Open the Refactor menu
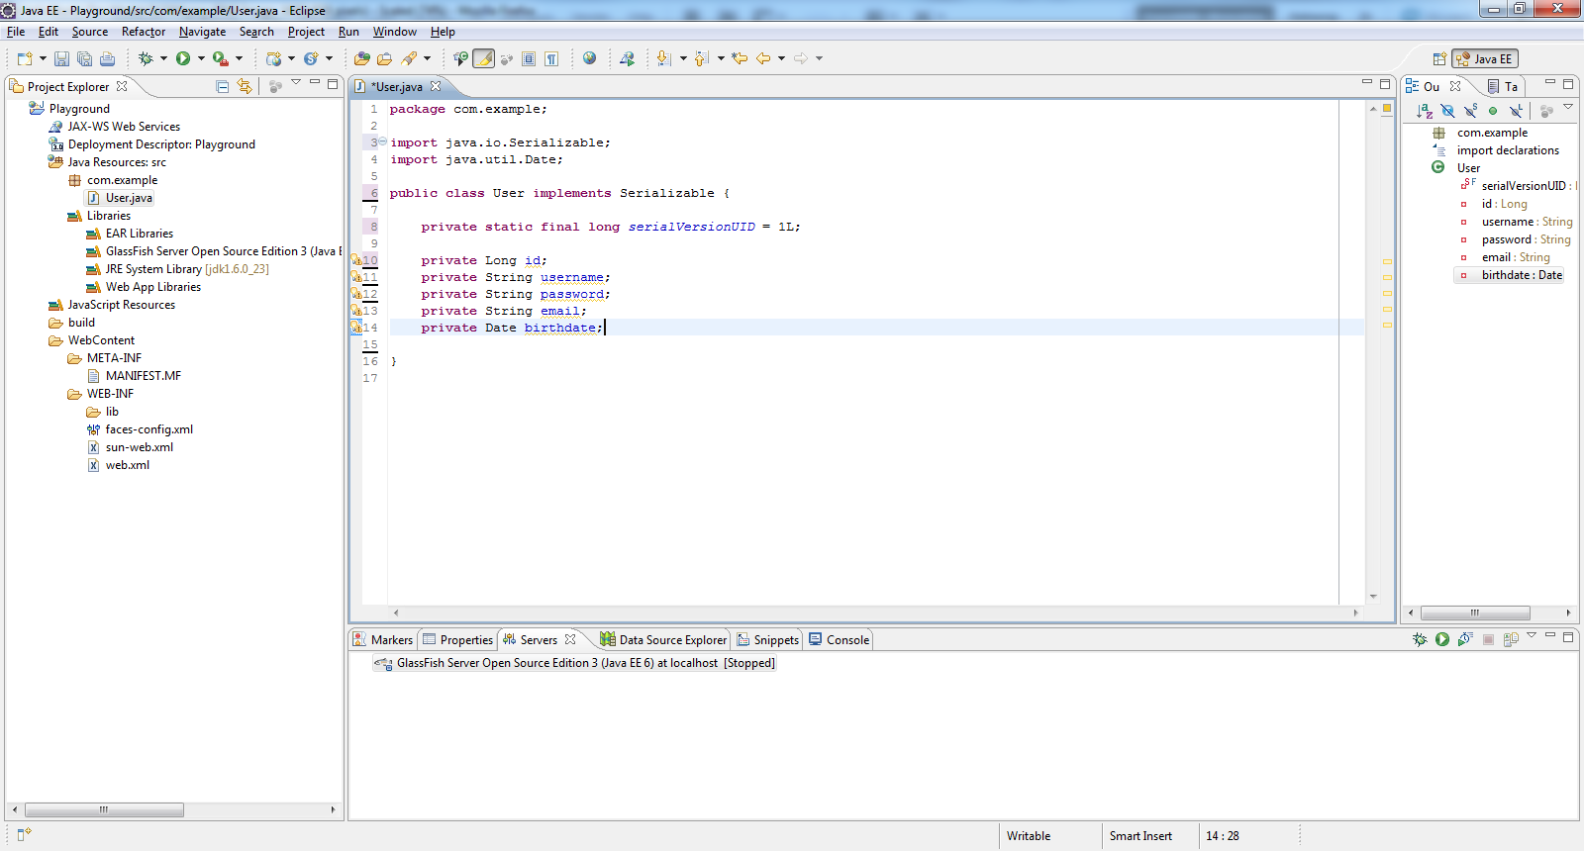1584x851 pixels. (x=144, y=32)
